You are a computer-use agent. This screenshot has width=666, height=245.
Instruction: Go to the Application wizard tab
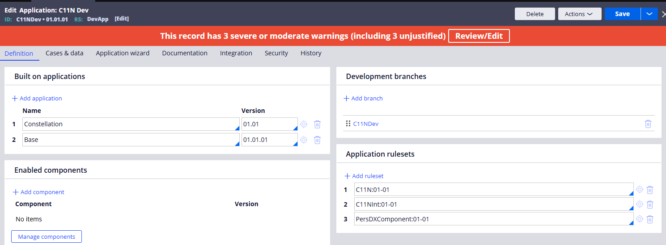[123, 53]
